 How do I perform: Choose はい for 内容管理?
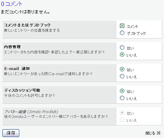pos(122,47)
